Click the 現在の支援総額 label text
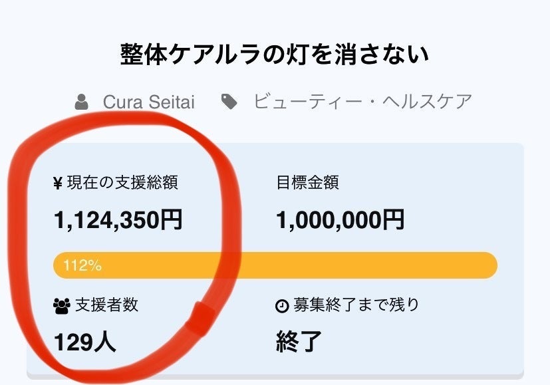The width and height of the screenshot is (550, 385). coord(122,183)
